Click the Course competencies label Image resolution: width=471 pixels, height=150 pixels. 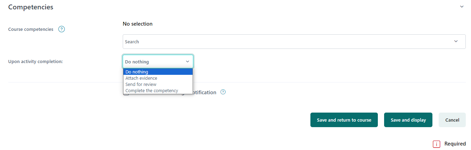point(31,29)
